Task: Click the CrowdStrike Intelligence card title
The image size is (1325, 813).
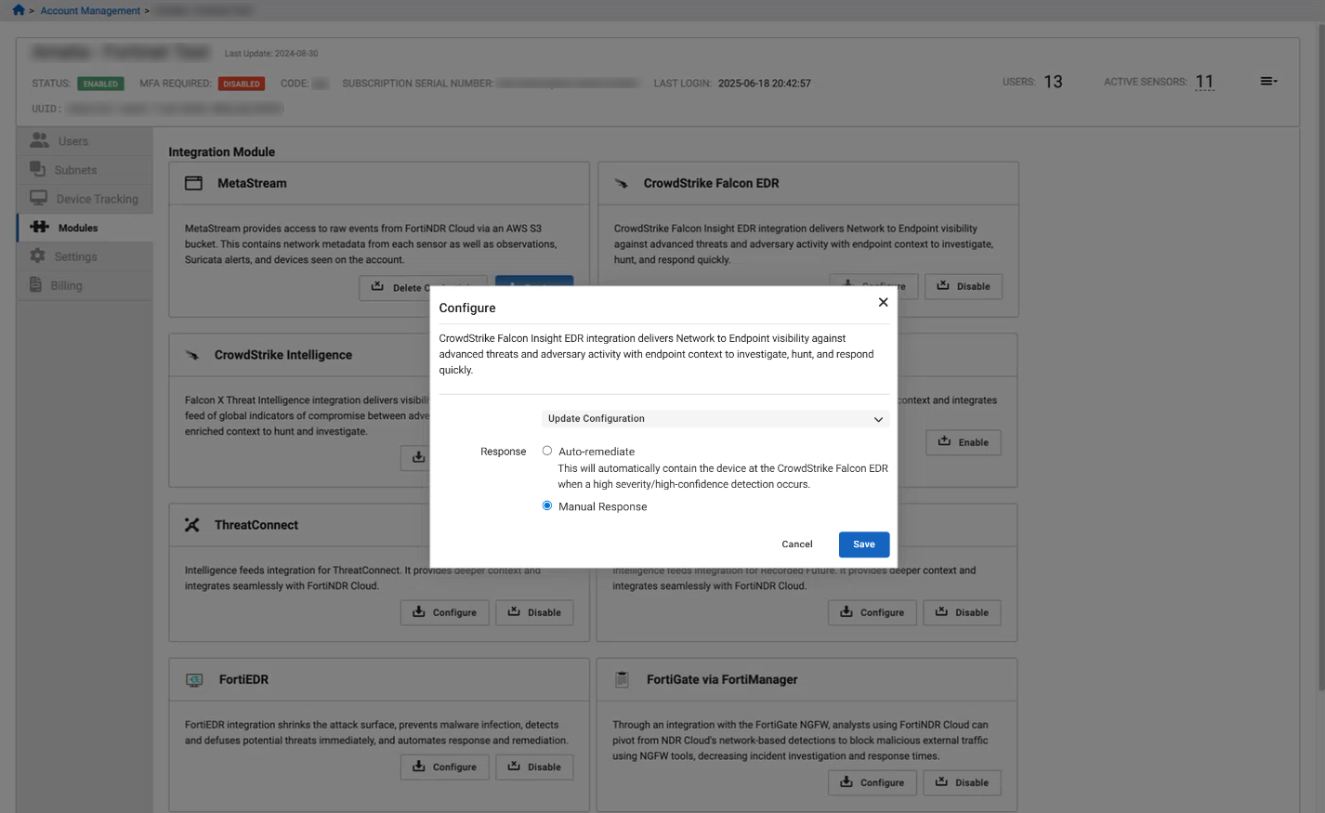Action: point(283,355)
